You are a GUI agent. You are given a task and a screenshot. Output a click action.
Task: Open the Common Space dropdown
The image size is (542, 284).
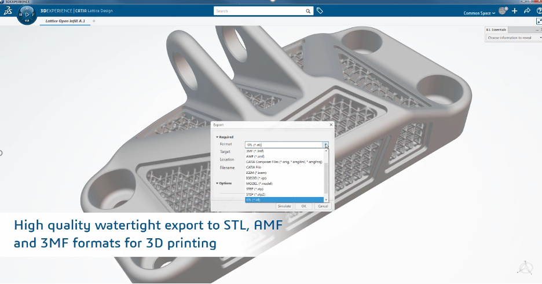coord(479,13)
